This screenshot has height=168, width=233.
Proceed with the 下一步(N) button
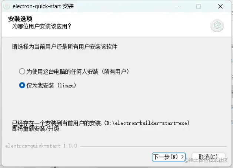(169, 157)
